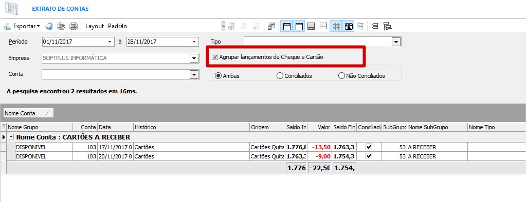Click the printer icon in toolbar
The image size is (526, 202).
coord(73,26)
